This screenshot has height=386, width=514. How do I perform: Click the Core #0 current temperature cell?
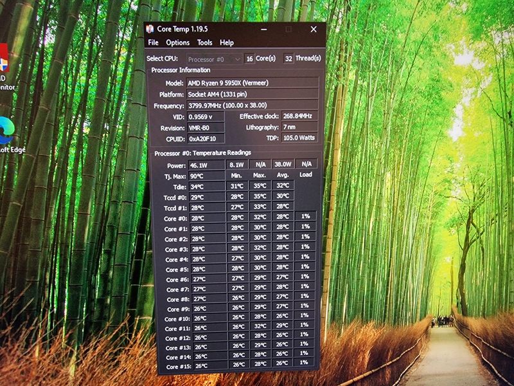208,218
